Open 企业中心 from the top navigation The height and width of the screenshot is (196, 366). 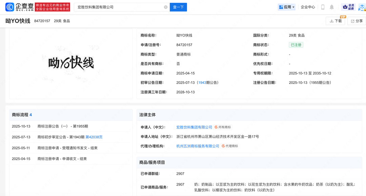tap(308, 7)
